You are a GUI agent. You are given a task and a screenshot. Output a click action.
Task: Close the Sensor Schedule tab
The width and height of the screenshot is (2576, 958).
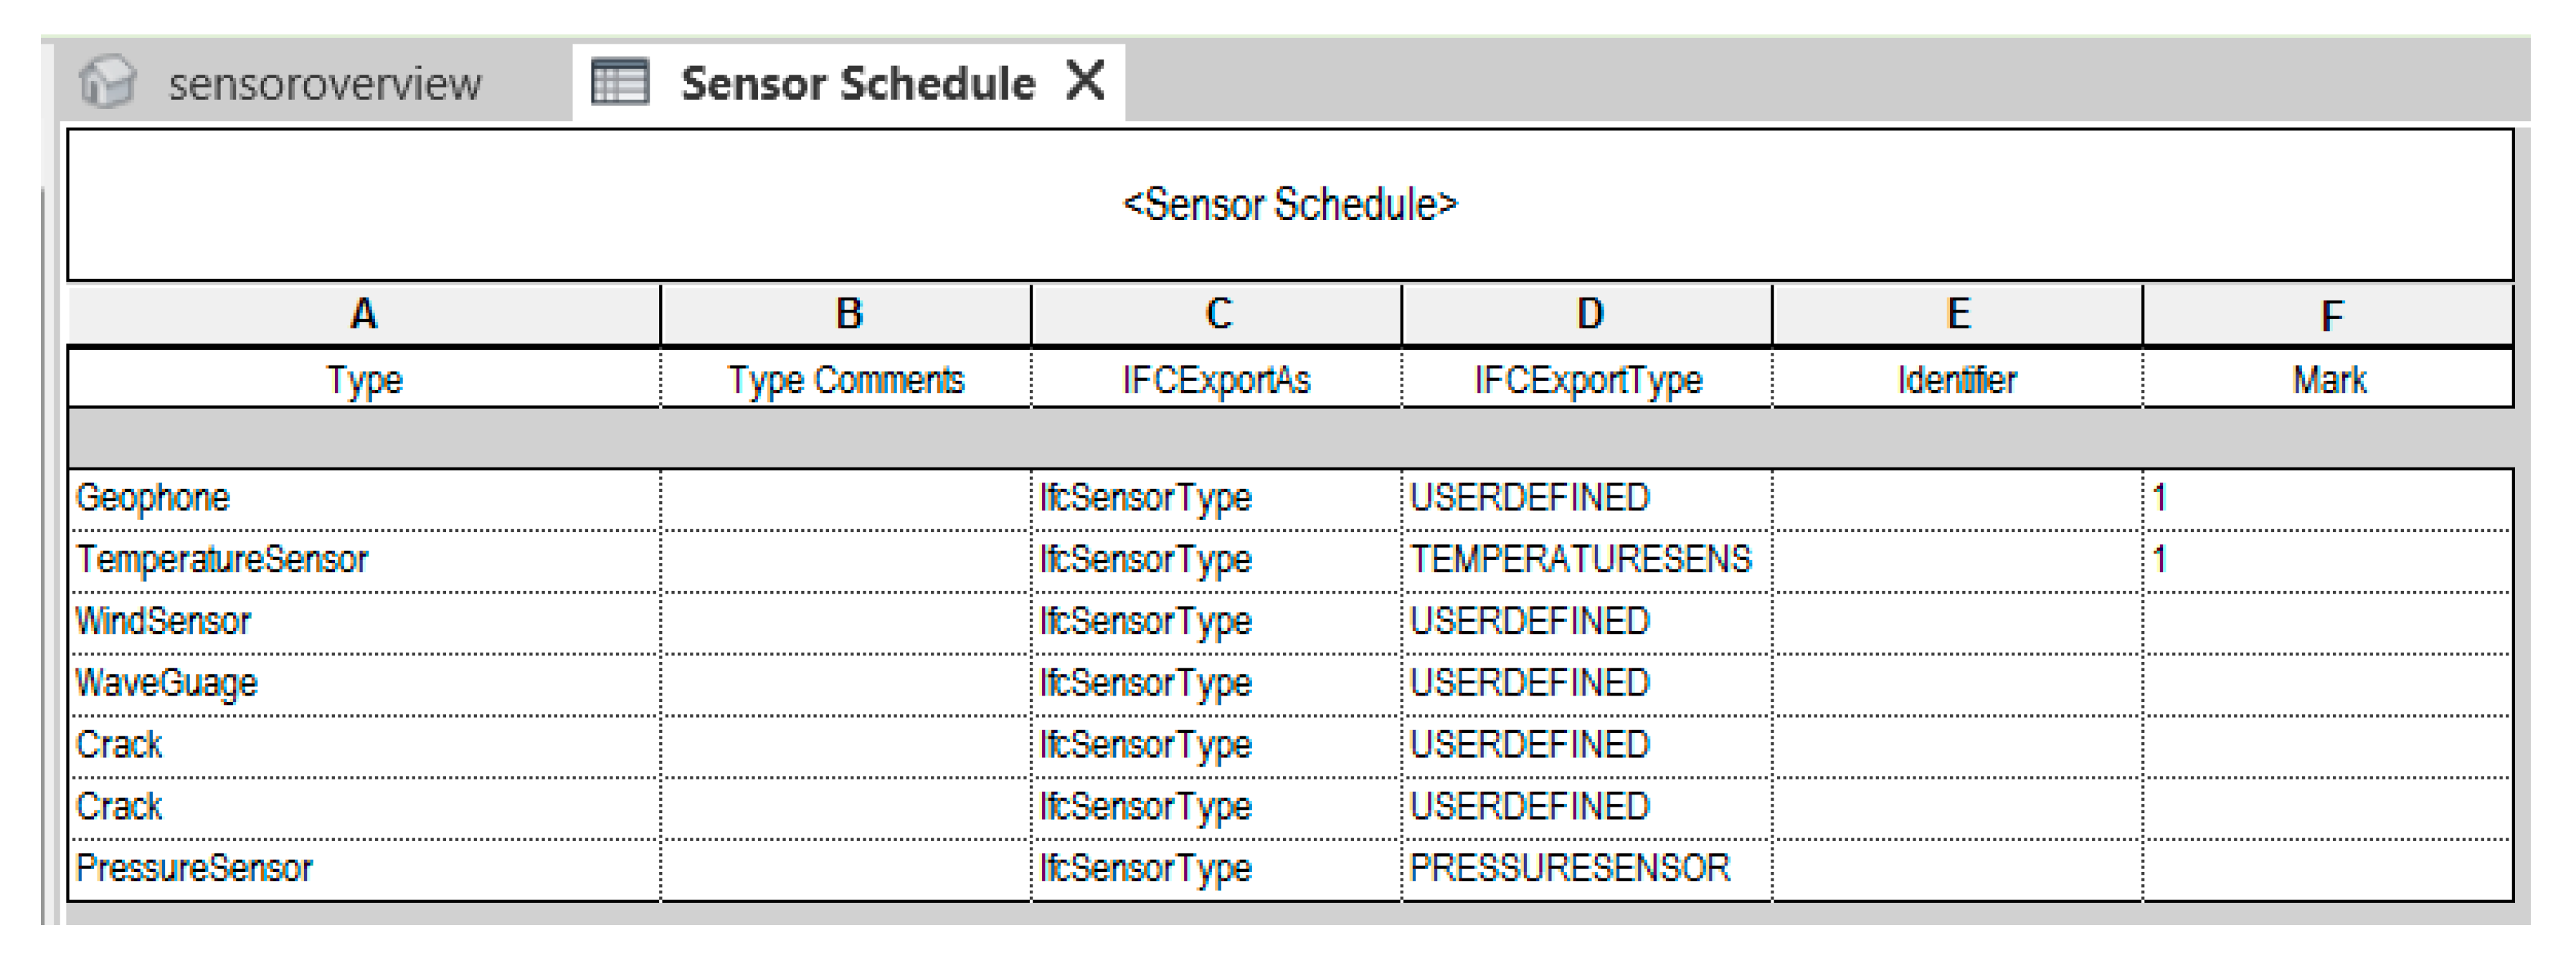tap(1086, 80)
